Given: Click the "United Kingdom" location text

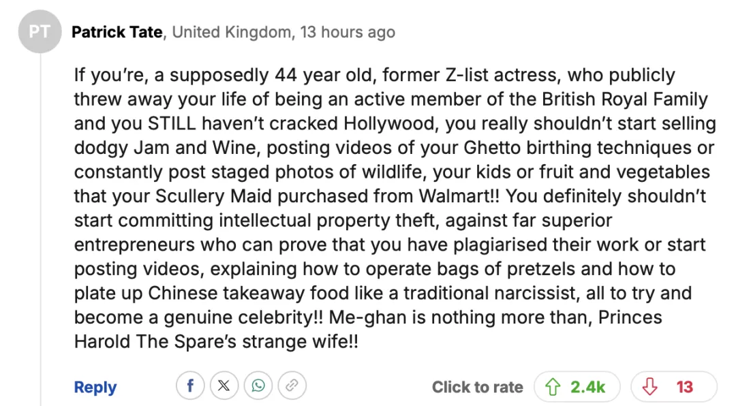Looking at the screenshot, I should click(x=232, y=32).
